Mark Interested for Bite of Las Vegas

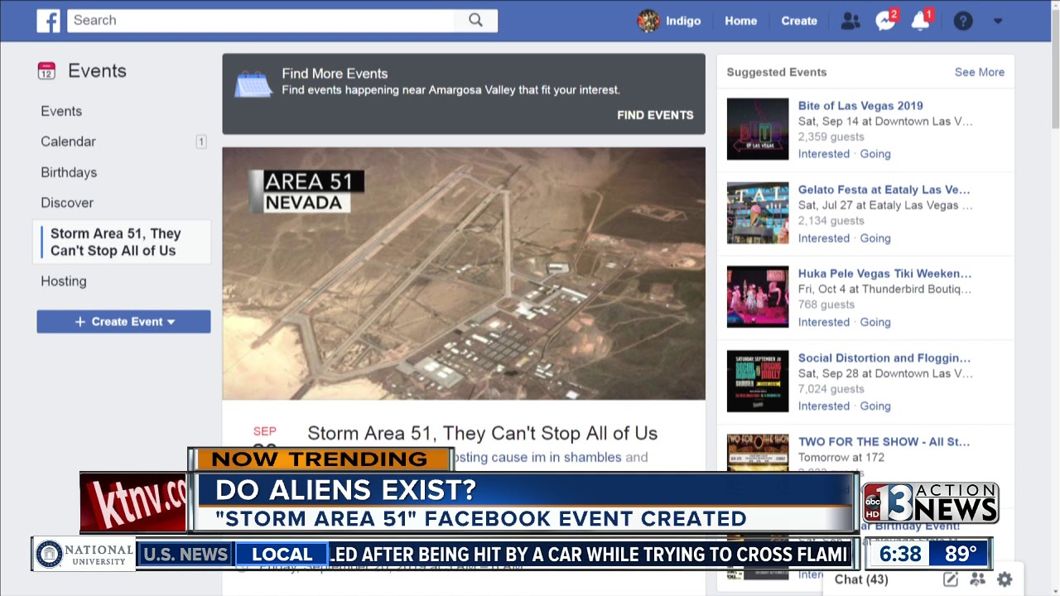[824, 154]
